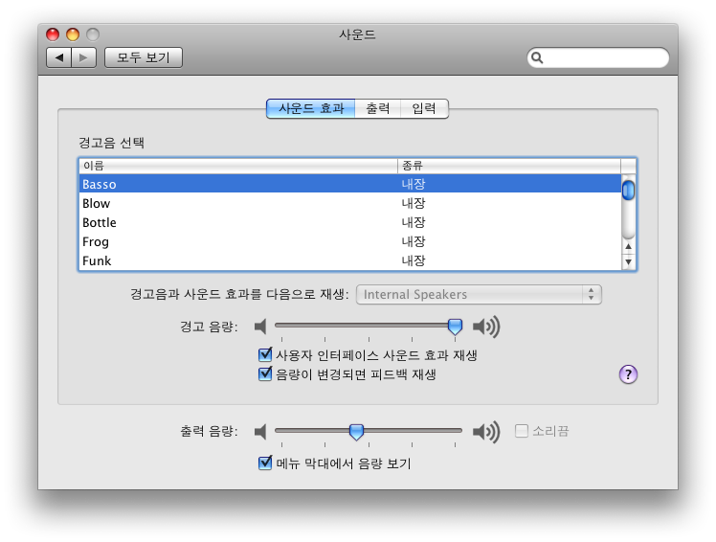Click the magnifier icon in search field
The height and width of the screenshot is (542, 716).
click(x=538, y=58)
